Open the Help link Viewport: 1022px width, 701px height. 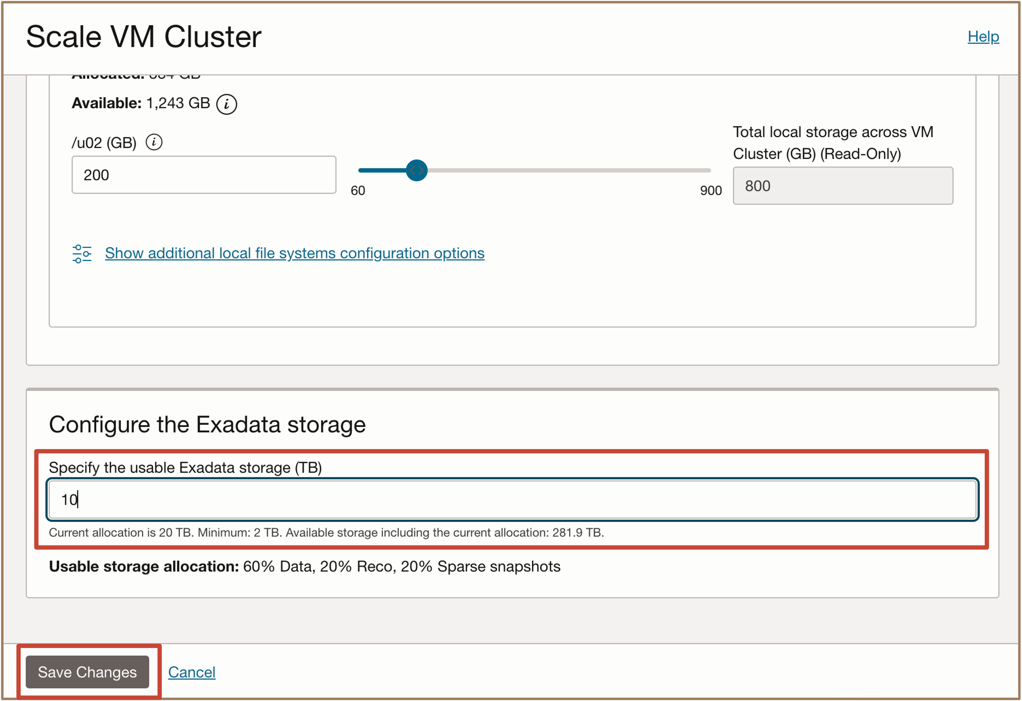[983, 36]
